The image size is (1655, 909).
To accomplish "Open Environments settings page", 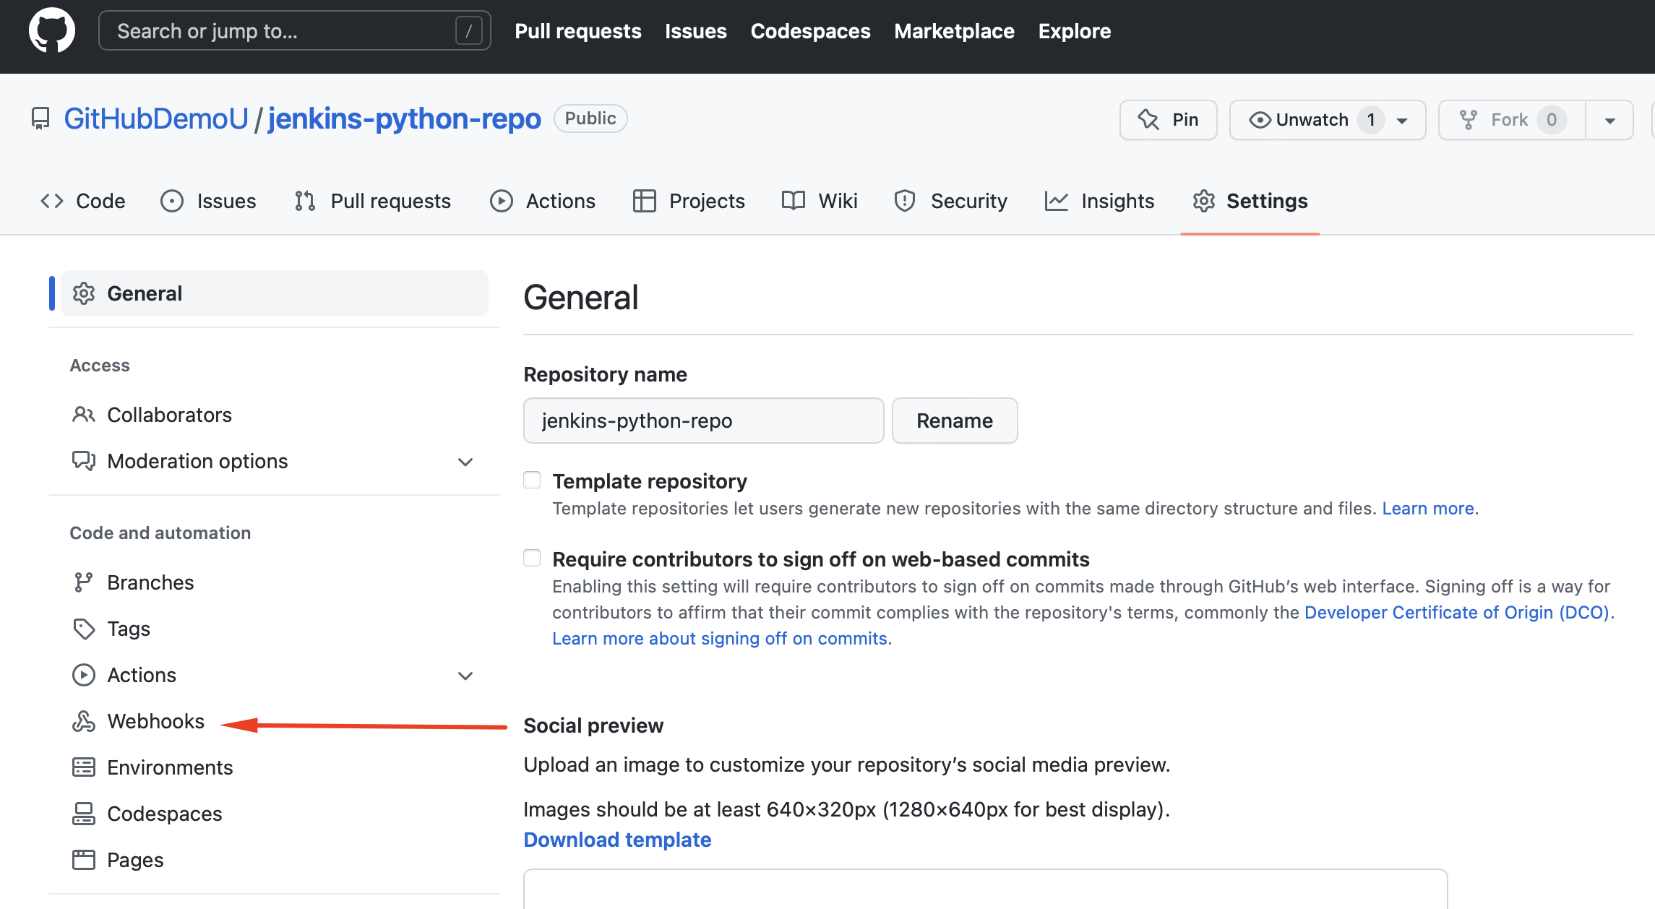I will coord(170,767).
